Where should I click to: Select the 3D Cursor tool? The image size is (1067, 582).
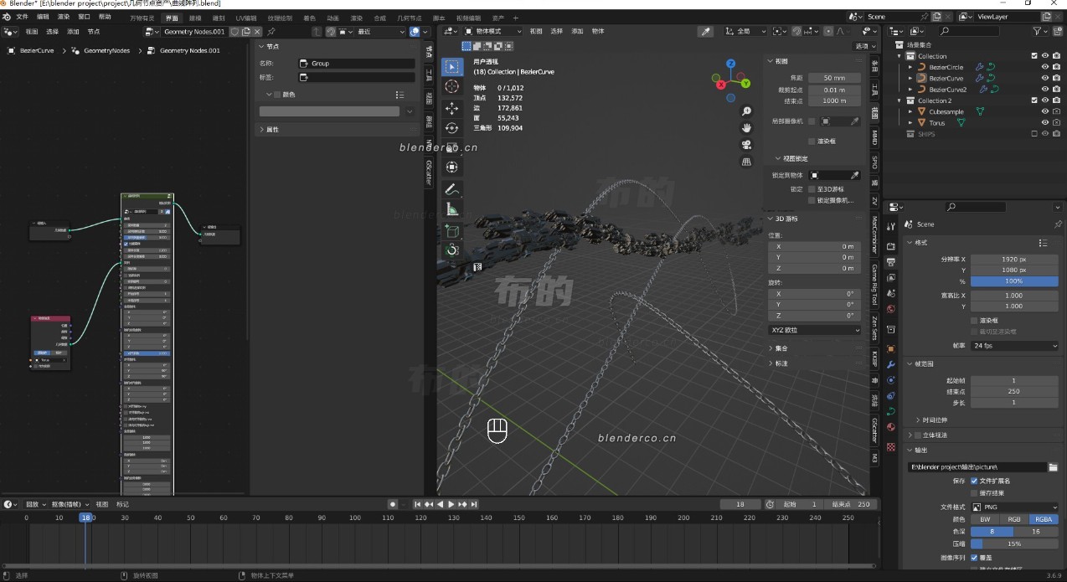coord(452,86)
